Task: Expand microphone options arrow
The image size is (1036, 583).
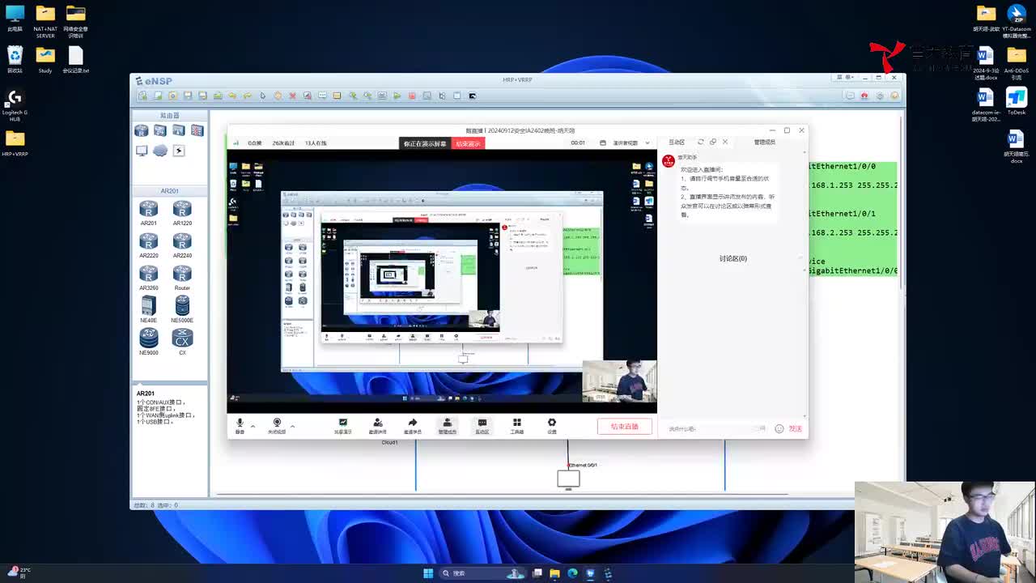Action: (253, 425)
